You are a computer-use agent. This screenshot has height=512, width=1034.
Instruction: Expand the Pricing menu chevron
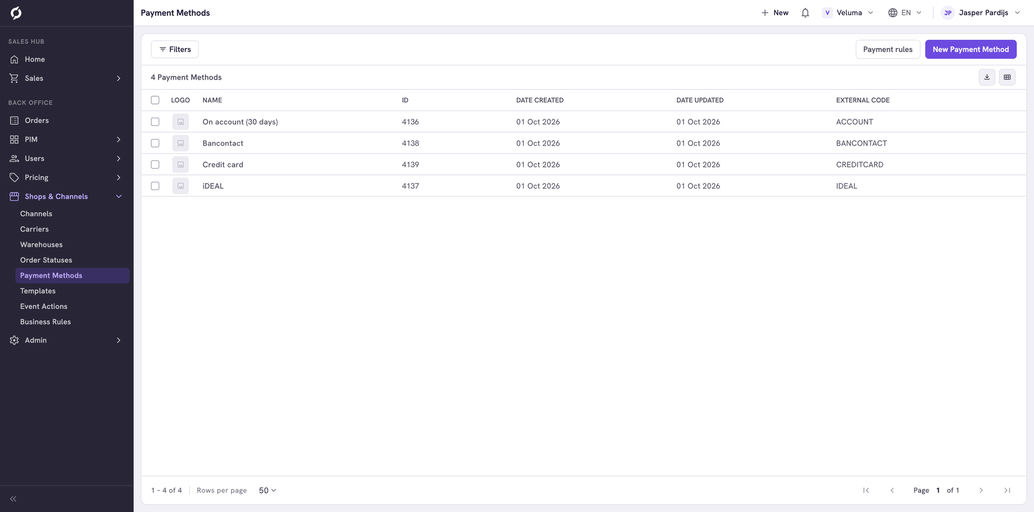click(119, 178)
